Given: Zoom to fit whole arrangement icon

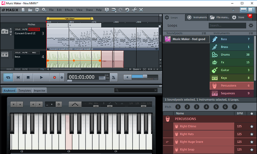Looking at the screenshot, I should click(144, 69).
